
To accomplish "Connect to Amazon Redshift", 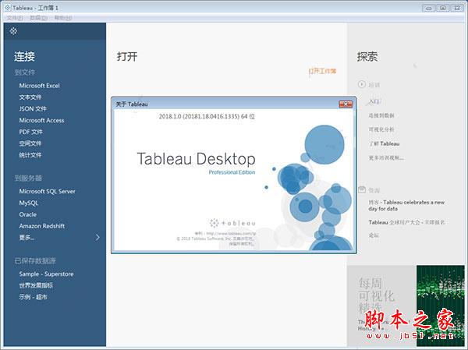I will pos(42,226).
